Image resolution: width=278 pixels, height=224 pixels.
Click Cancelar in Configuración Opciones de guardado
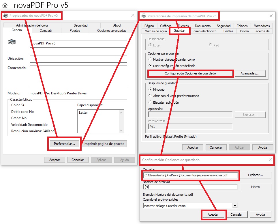point(236,214)
